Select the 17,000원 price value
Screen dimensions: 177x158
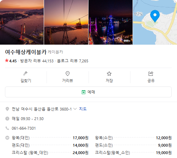pyautogui.click(x=80, y=138)
